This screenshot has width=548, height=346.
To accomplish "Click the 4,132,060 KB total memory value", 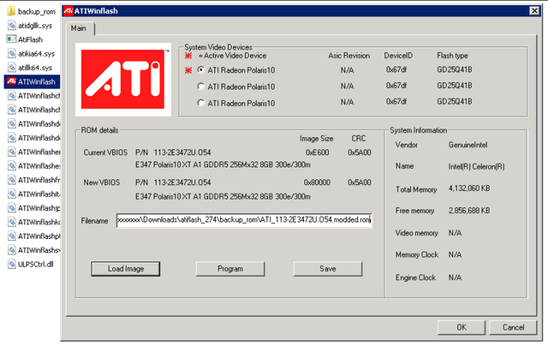I will click(469, 188).
